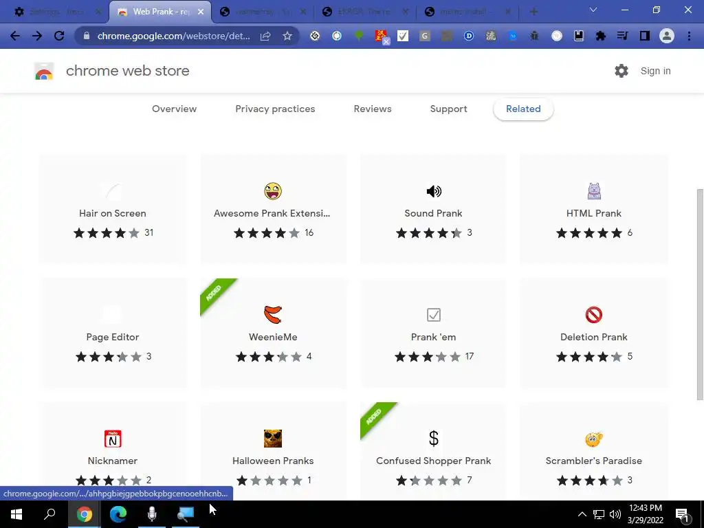704x528 pixels.
Task: Share this page from the address bar
Action: 265,36
